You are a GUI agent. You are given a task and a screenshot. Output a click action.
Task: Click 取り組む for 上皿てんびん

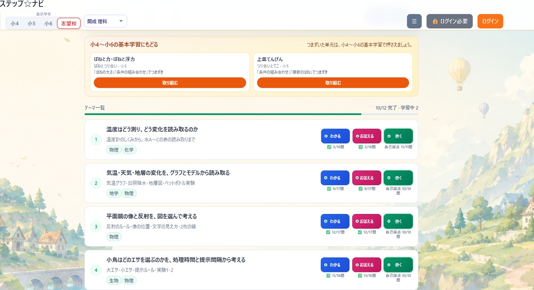point(333,83)
